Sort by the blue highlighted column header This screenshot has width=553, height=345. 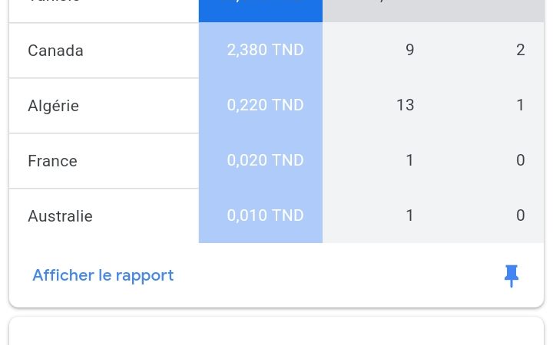[x=260, y=11]
